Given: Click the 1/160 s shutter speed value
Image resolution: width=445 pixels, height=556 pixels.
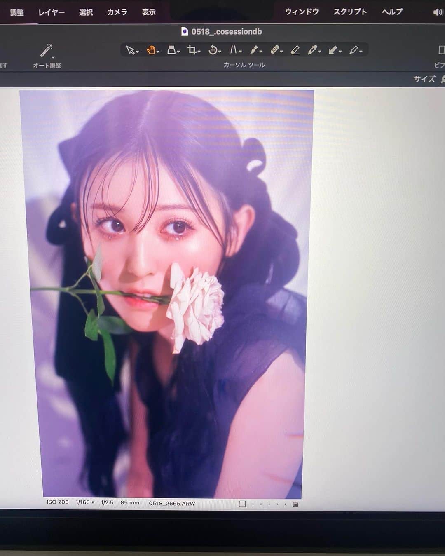Looking at the screenshot, I should pos(85,502).
